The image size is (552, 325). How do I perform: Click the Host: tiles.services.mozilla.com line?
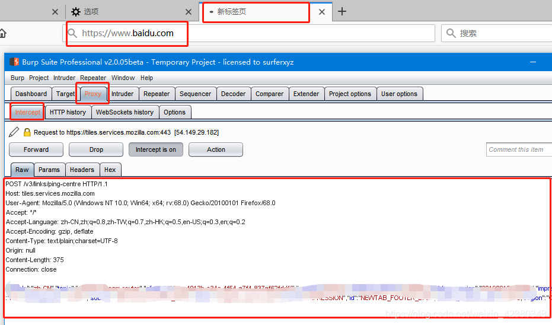coord(50,194)
